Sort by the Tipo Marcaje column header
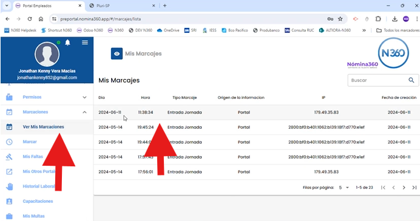The image size is (420, 221). [185, 98]
